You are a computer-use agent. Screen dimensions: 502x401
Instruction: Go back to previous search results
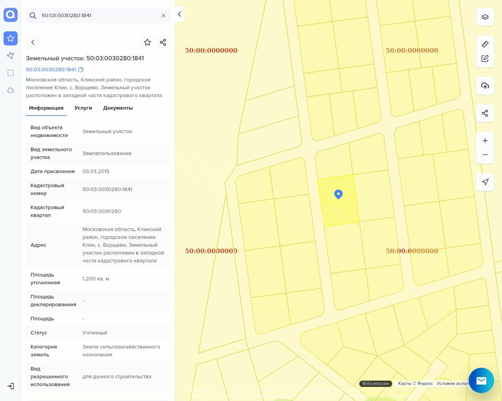click(x=33, y=42)
